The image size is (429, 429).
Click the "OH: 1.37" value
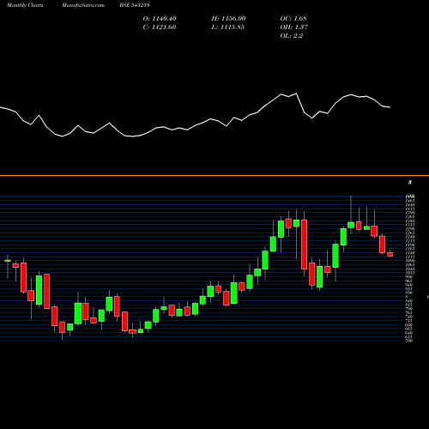[294, 27]
